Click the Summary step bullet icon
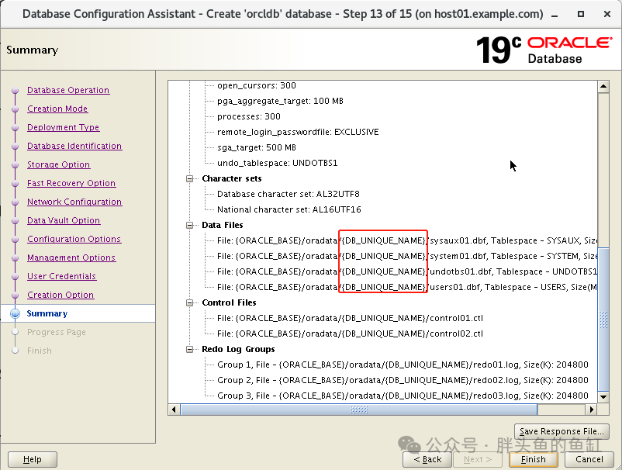The image size is (622, 470). [x=15, y=314]
